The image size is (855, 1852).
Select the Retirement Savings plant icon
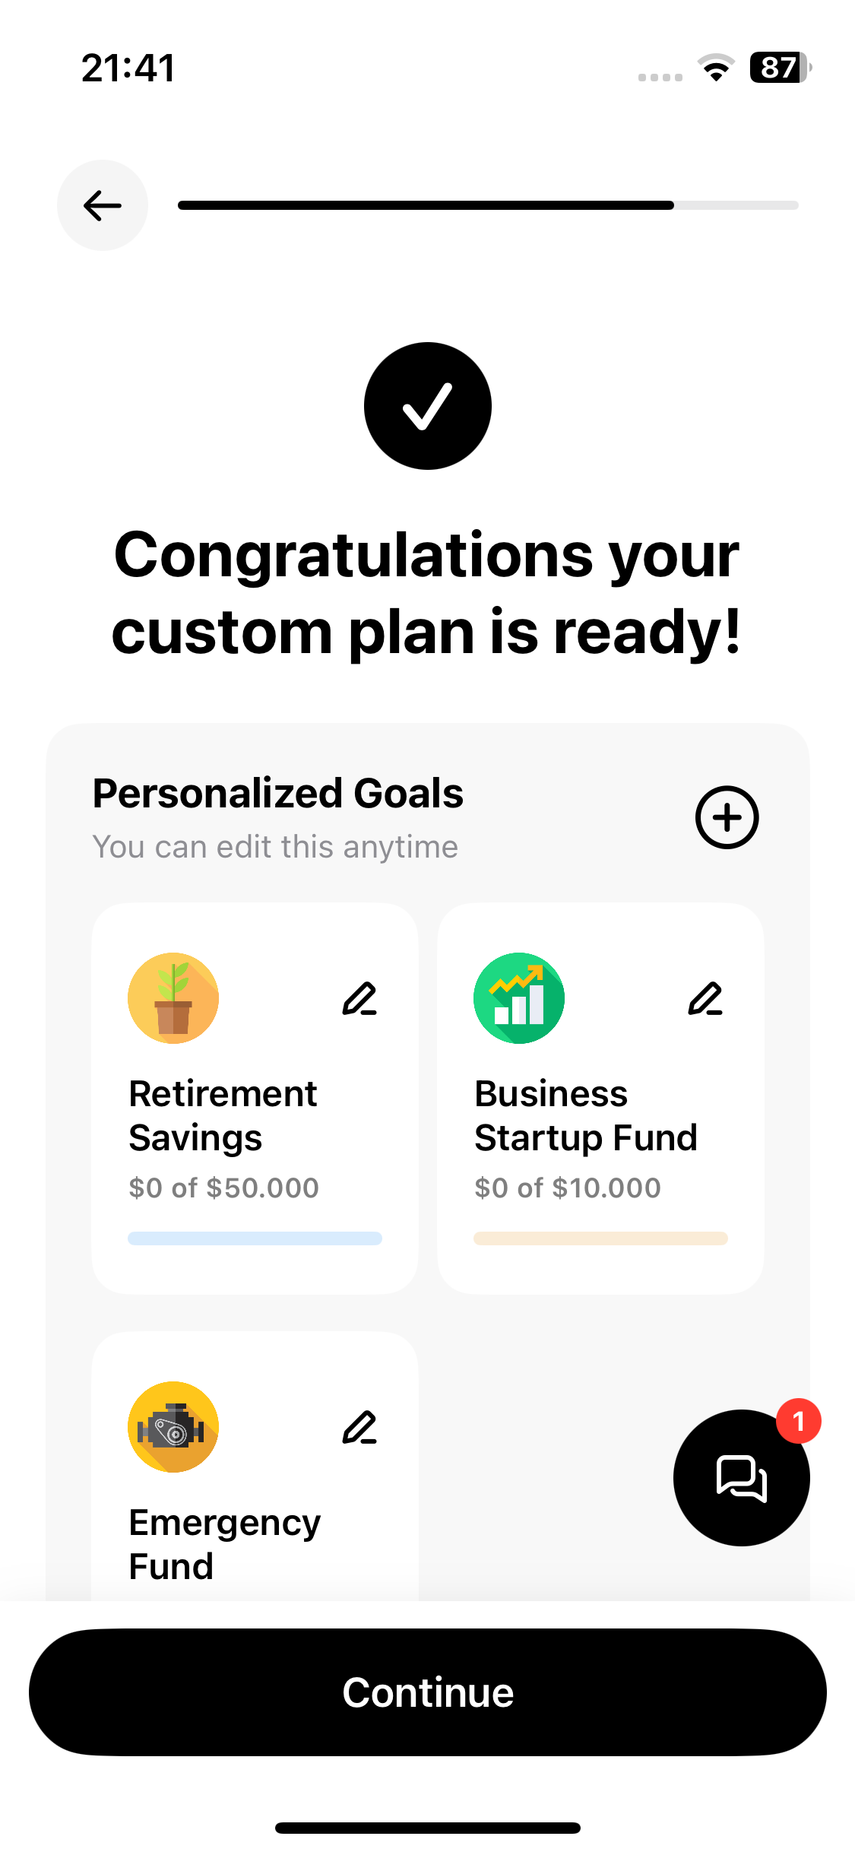[173, 997]
